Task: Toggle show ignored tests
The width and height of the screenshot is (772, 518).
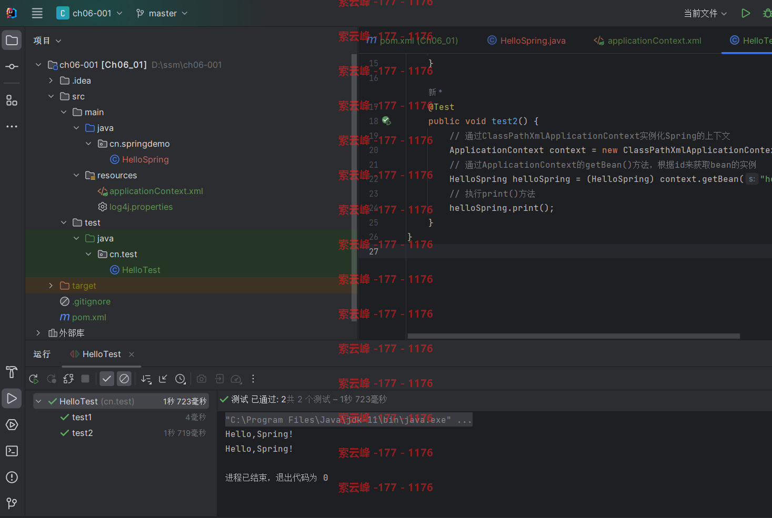Action: [x=124, y=379]
